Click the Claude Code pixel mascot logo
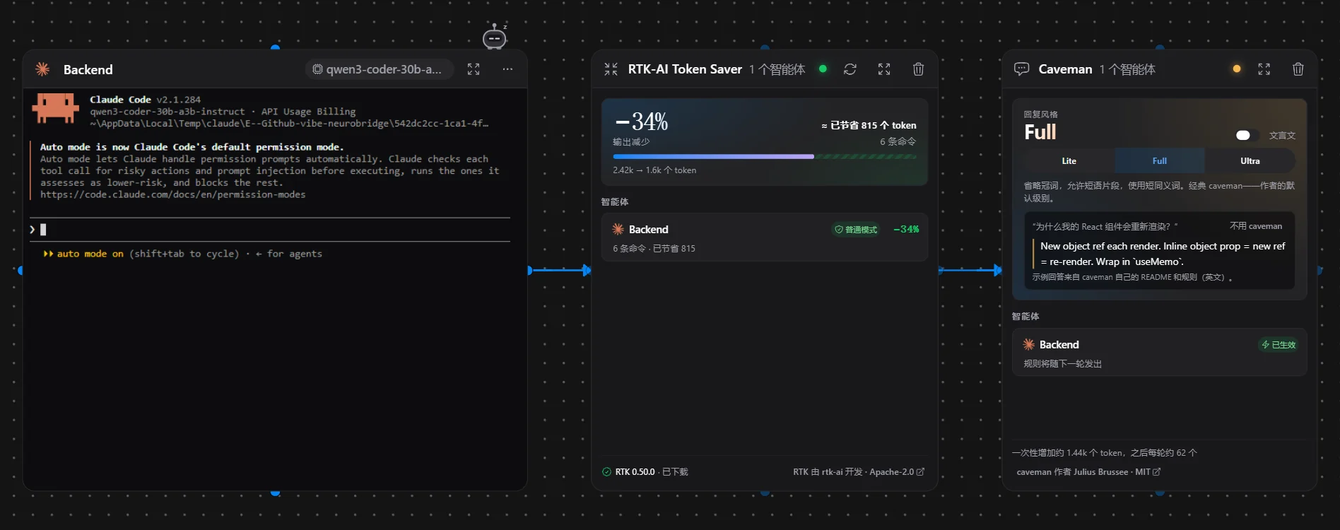1340x530 pixels. click(56, 109)
